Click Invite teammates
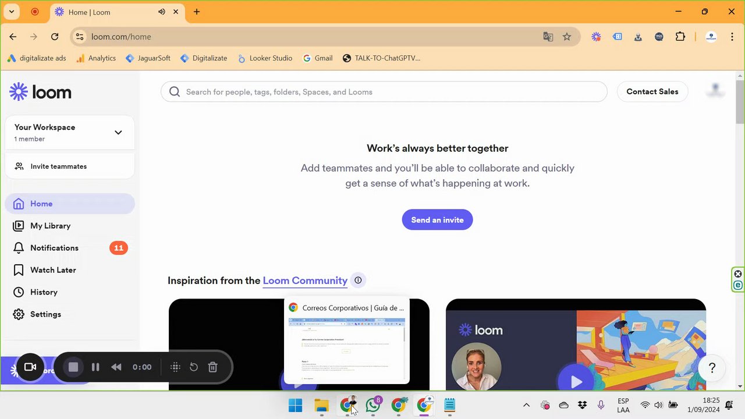Viewport: 745px width, 419px height. pos(70,166)
